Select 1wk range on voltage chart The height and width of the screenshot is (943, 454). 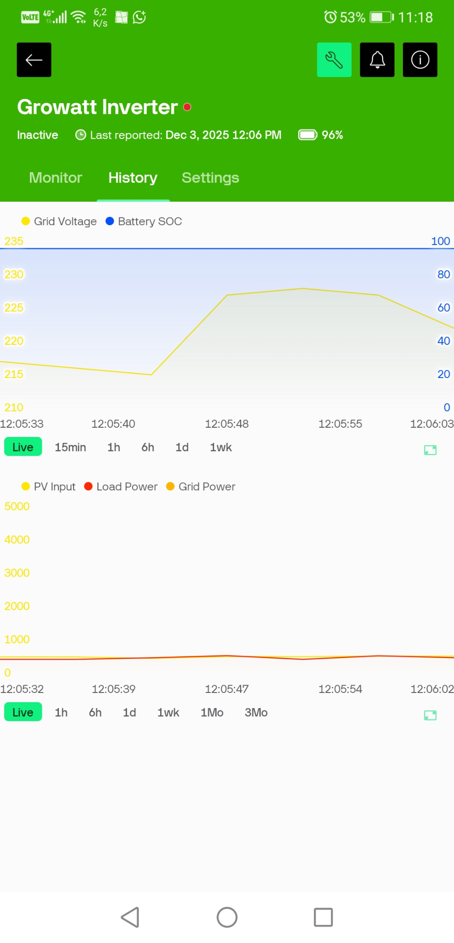coord(221,447)
